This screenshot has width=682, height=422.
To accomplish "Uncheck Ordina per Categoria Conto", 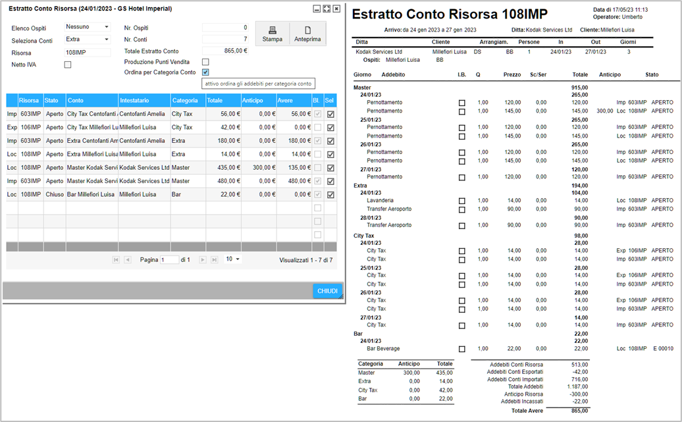I will (x=205, y=72).
